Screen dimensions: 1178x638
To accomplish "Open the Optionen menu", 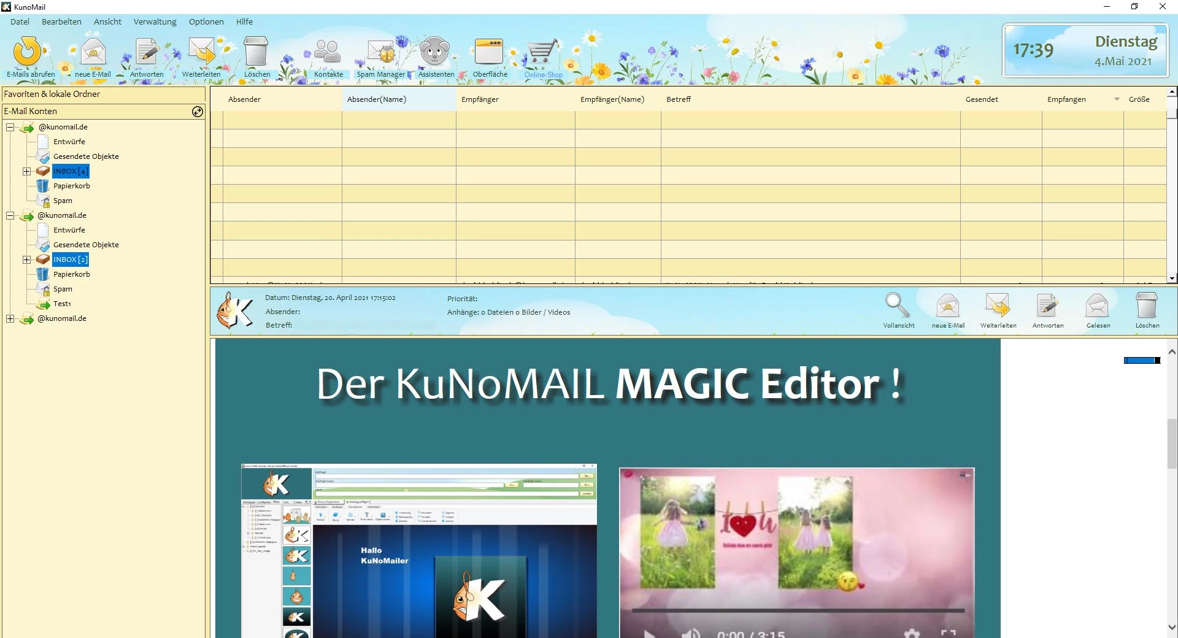I will (x=206, y=21).
